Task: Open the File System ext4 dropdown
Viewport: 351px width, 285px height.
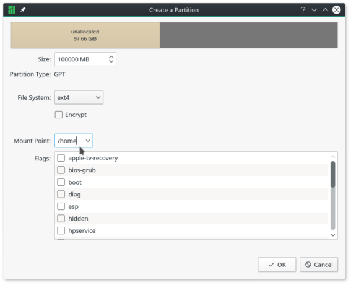Action: [79, 97]
